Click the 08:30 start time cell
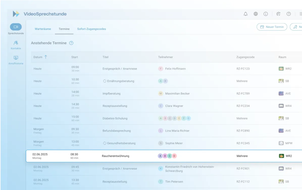302x190 pixels. pyautogui.click(x=74, y=156)
